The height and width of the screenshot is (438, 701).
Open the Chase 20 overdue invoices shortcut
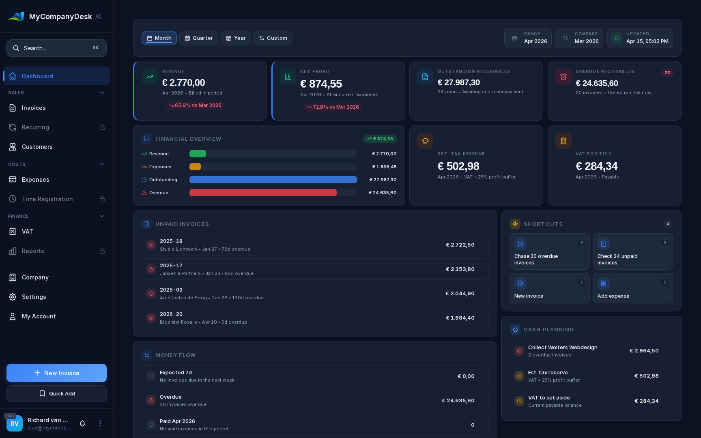(x=550, y=251)
